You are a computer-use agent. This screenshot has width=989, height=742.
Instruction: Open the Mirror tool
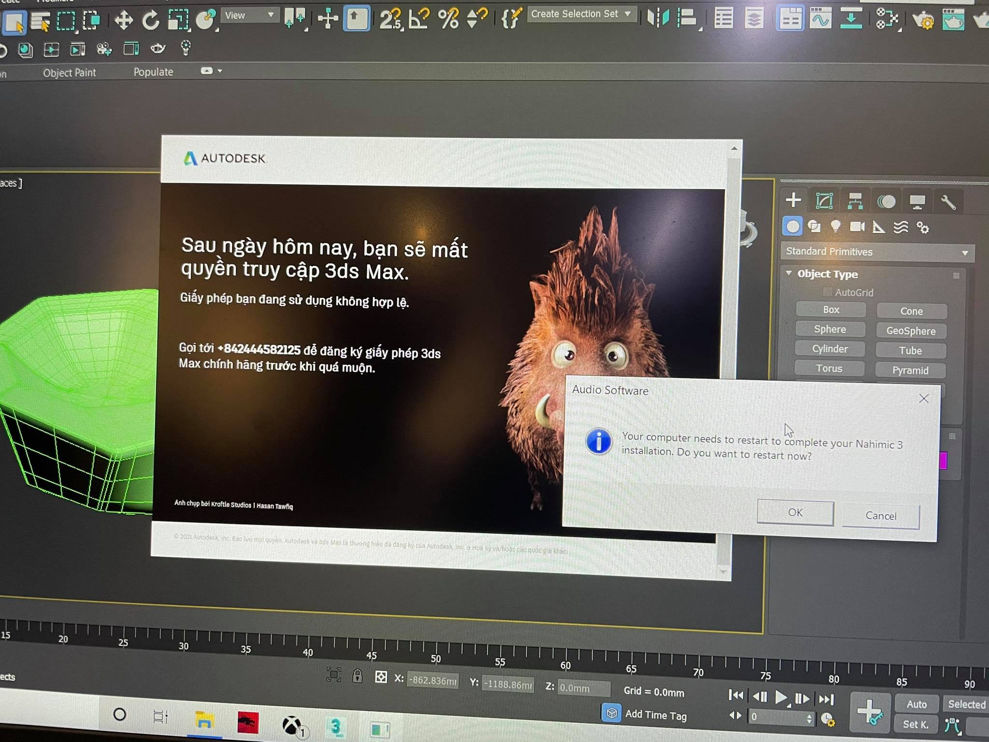pos(658,18)
